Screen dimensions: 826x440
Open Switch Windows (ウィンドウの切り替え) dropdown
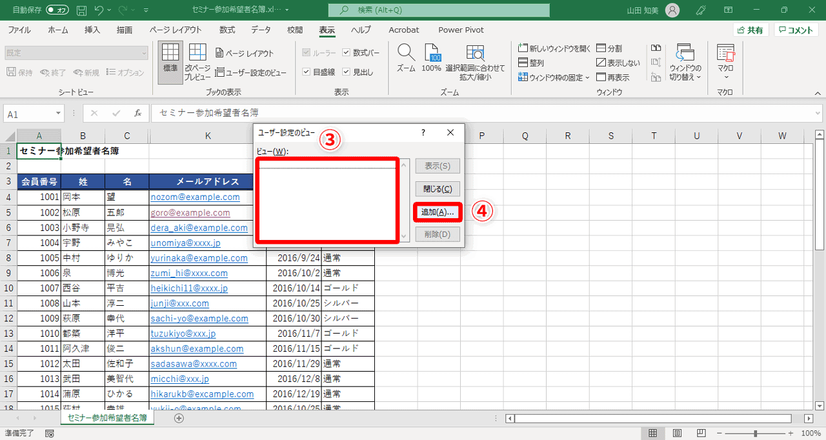click(x=685, y=63)
